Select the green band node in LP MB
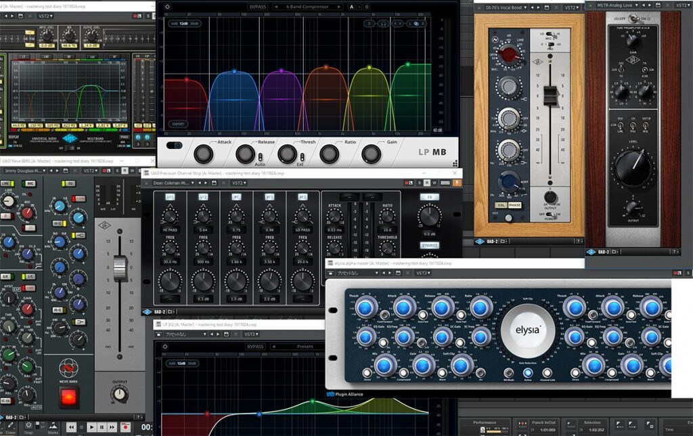 (408, 64)
